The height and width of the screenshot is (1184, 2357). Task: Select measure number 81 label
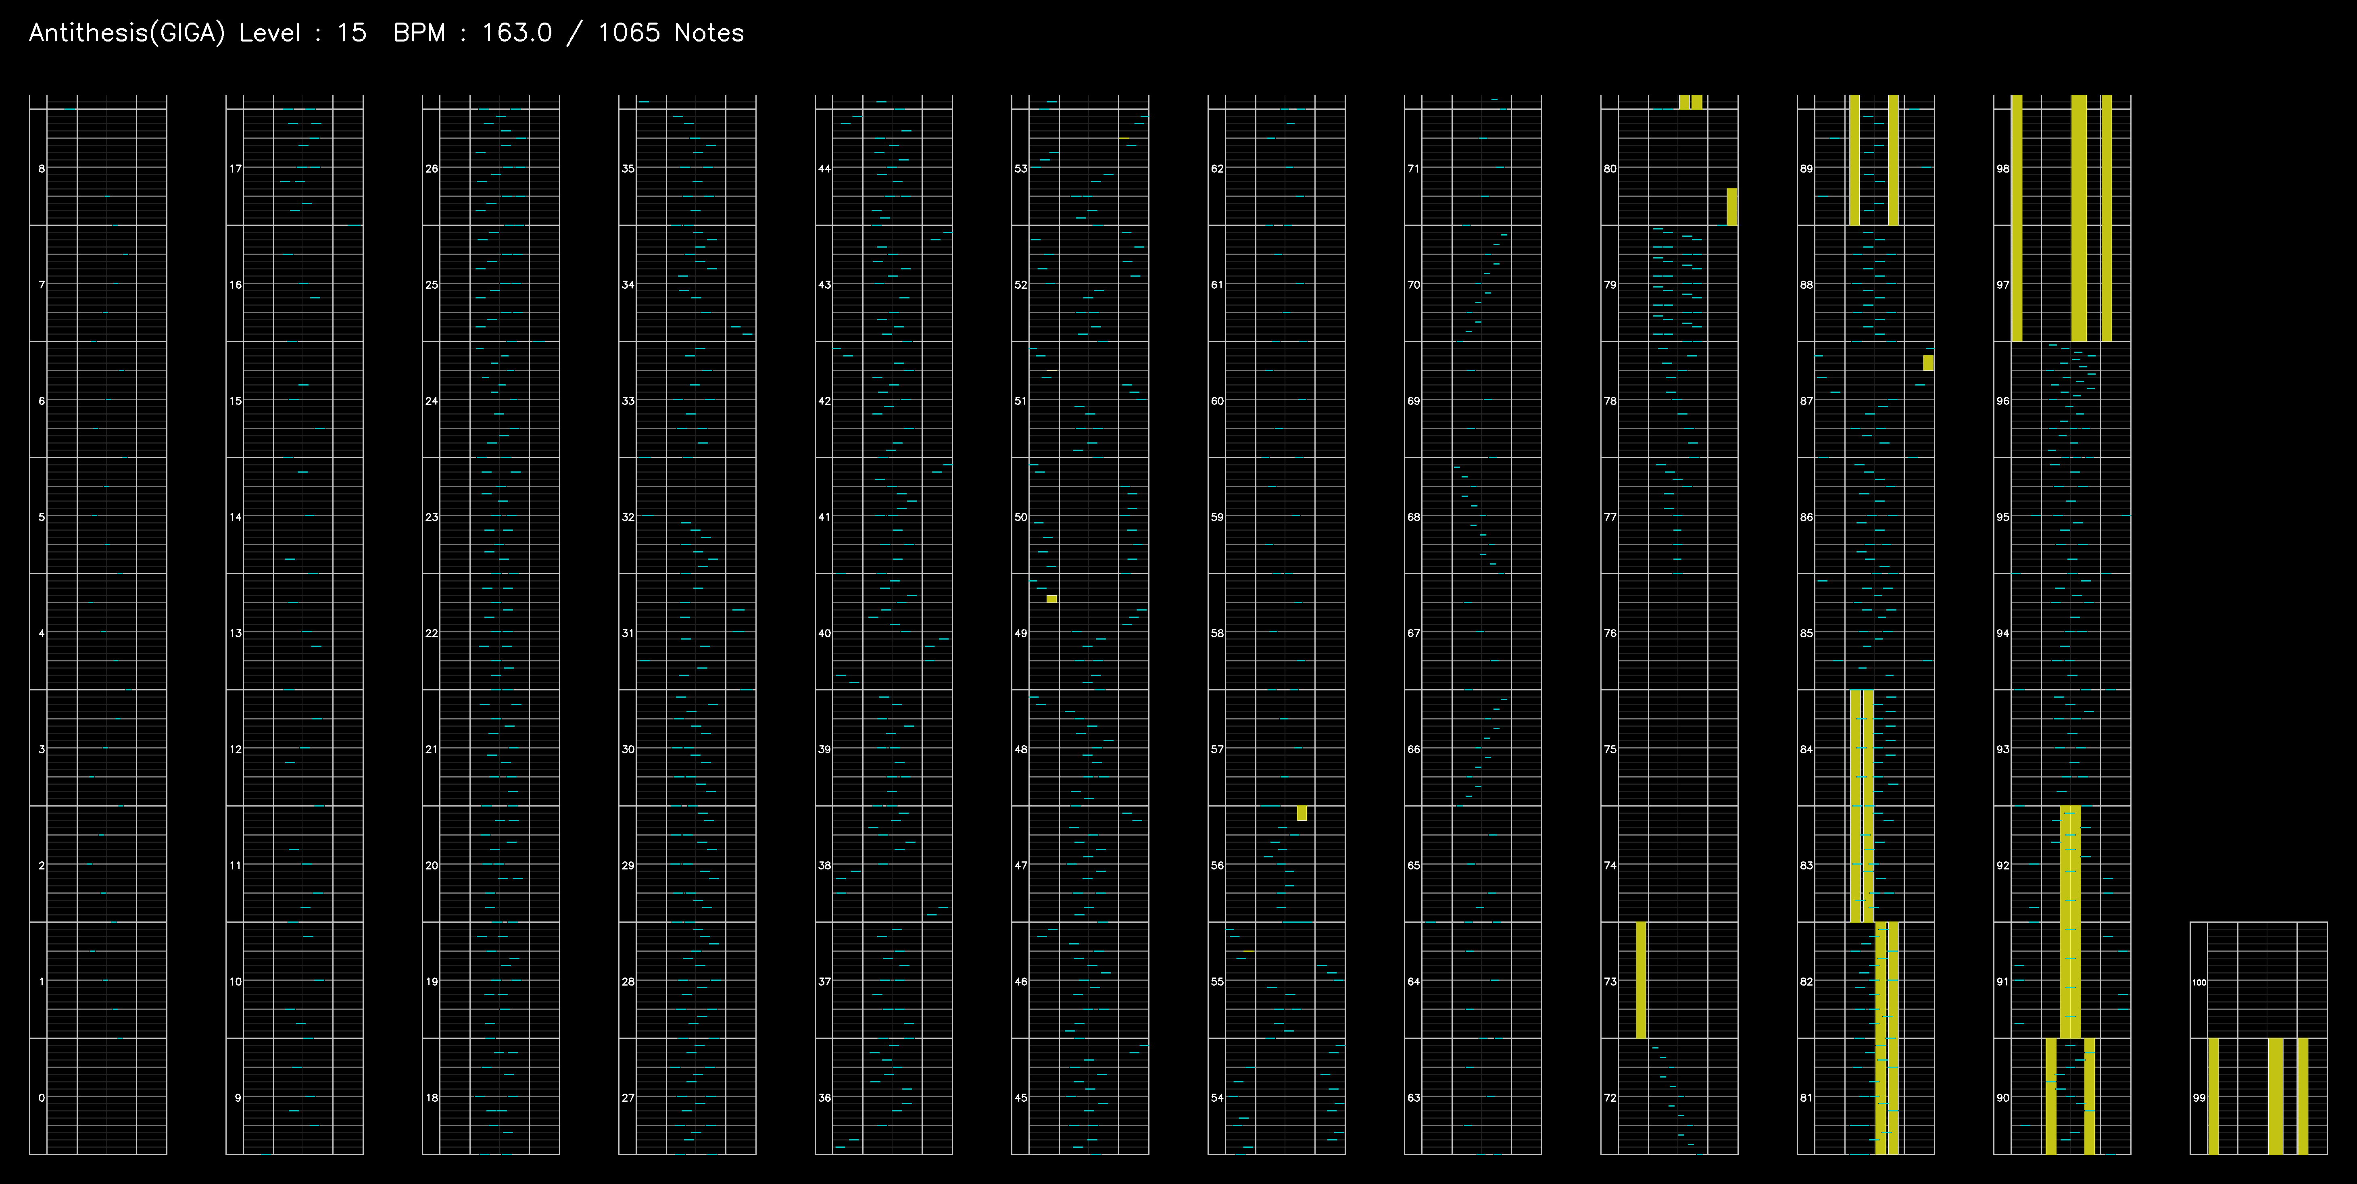tap(1806, 1097)
